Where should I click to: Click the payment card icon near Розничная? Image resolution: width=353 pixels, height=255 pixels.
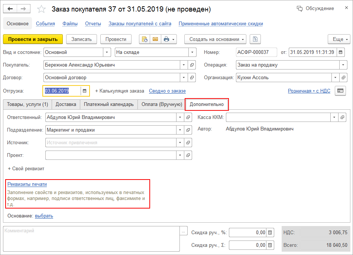point(340,91)
